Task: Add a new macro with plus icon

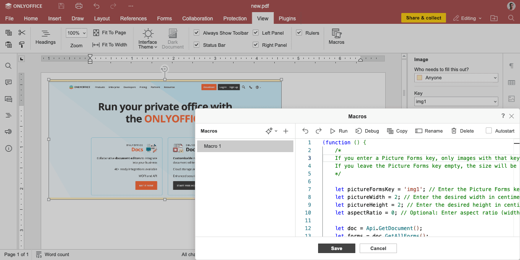Action: tap(286, 131)
